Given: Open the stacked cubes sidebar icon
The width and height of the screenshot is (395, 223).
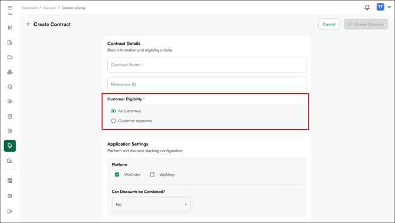Looking at the screenshot, I should point(10,72).
